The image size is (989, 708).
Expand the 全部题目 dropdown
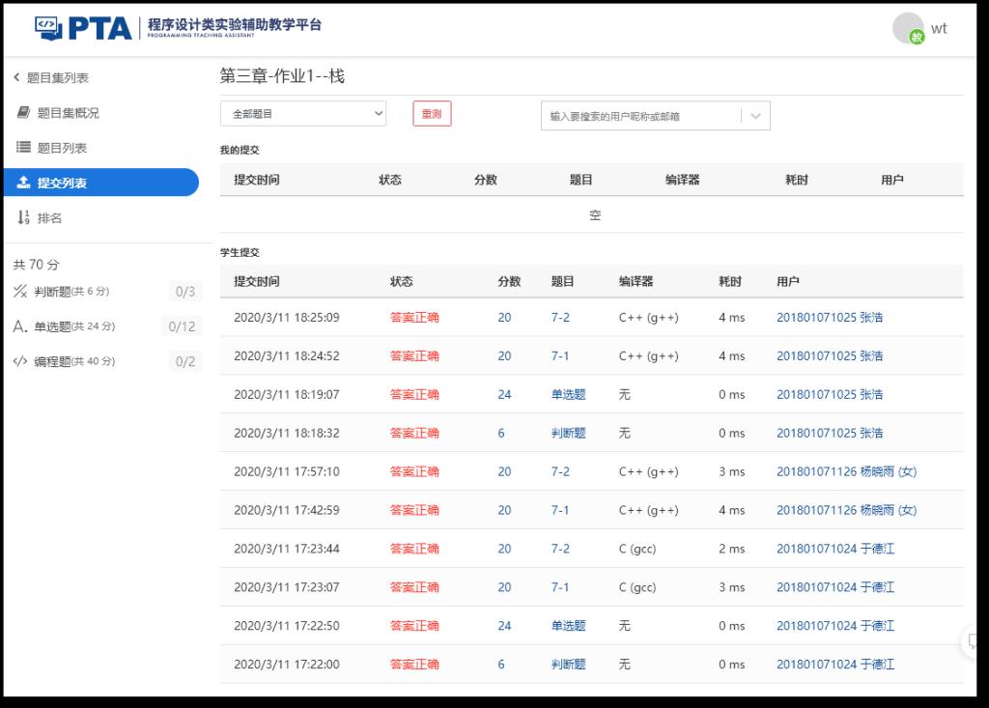pos(302,114)
